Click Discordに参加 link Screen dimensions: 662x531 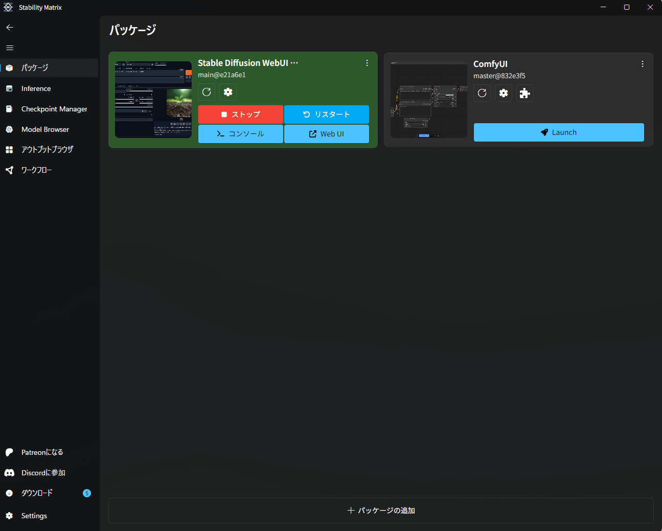(49, 473)
